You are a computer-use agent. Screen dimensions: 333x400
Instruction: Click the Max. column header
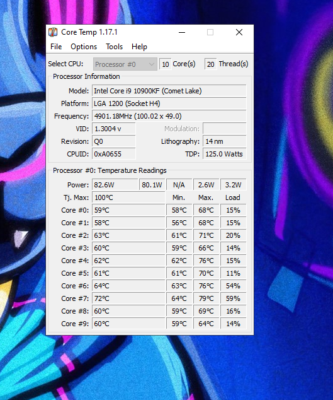tap(206, 197)
